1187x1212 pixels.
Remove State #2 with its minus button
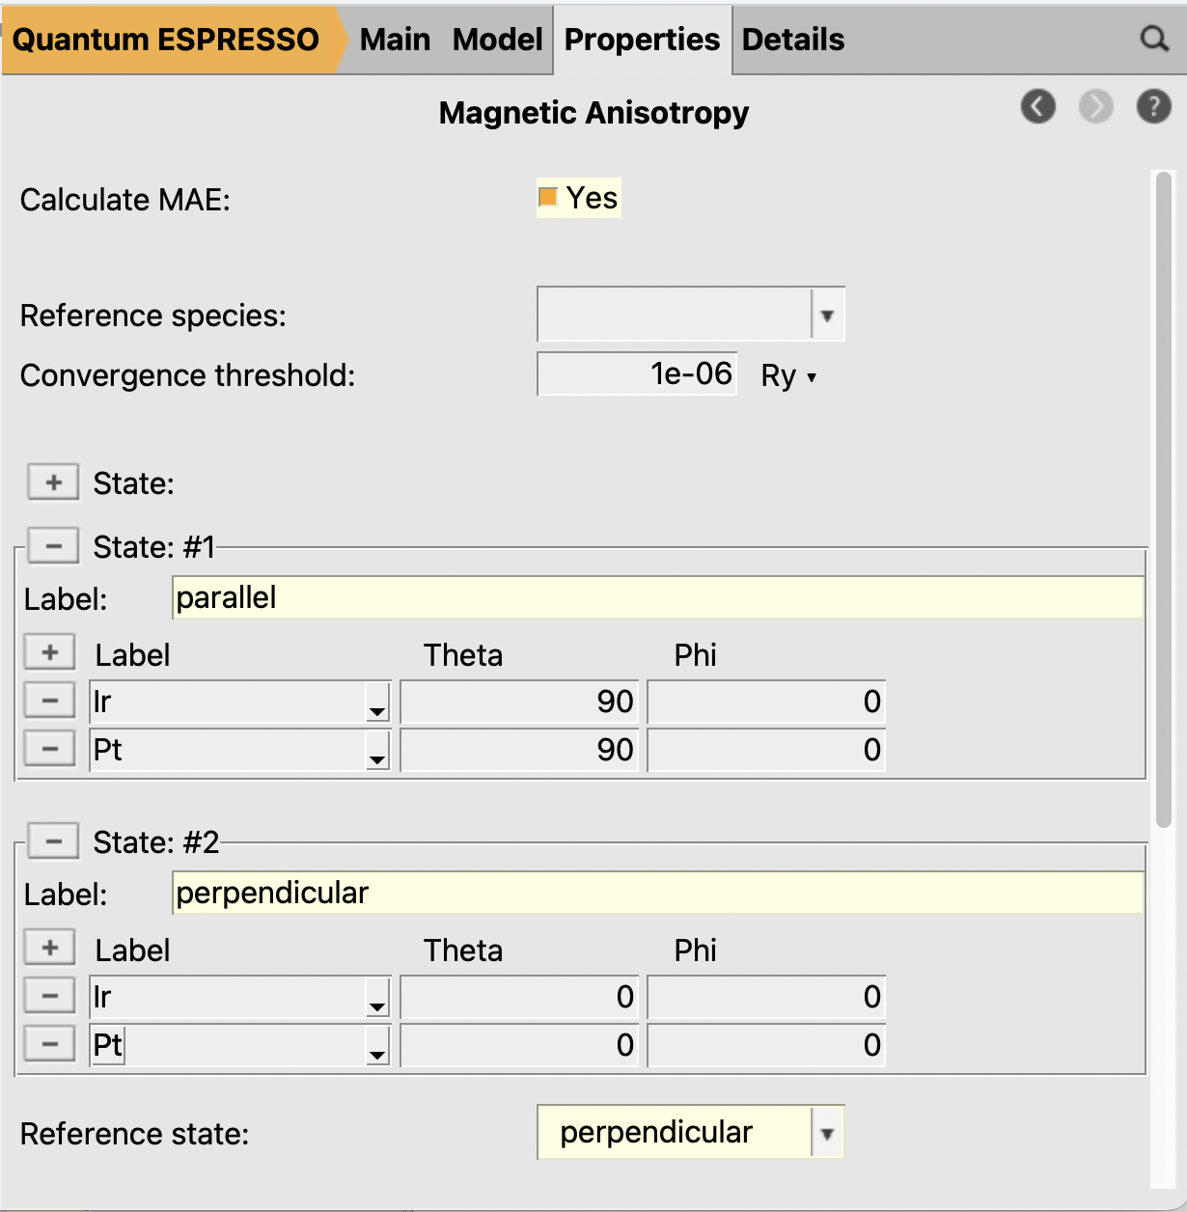[x=53, y=841]
